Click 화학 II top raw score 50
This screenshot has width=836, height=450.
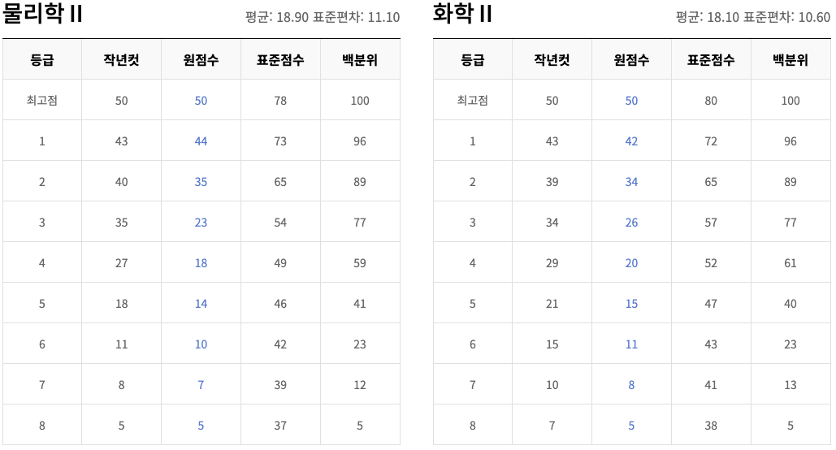[x=631, y=101]
